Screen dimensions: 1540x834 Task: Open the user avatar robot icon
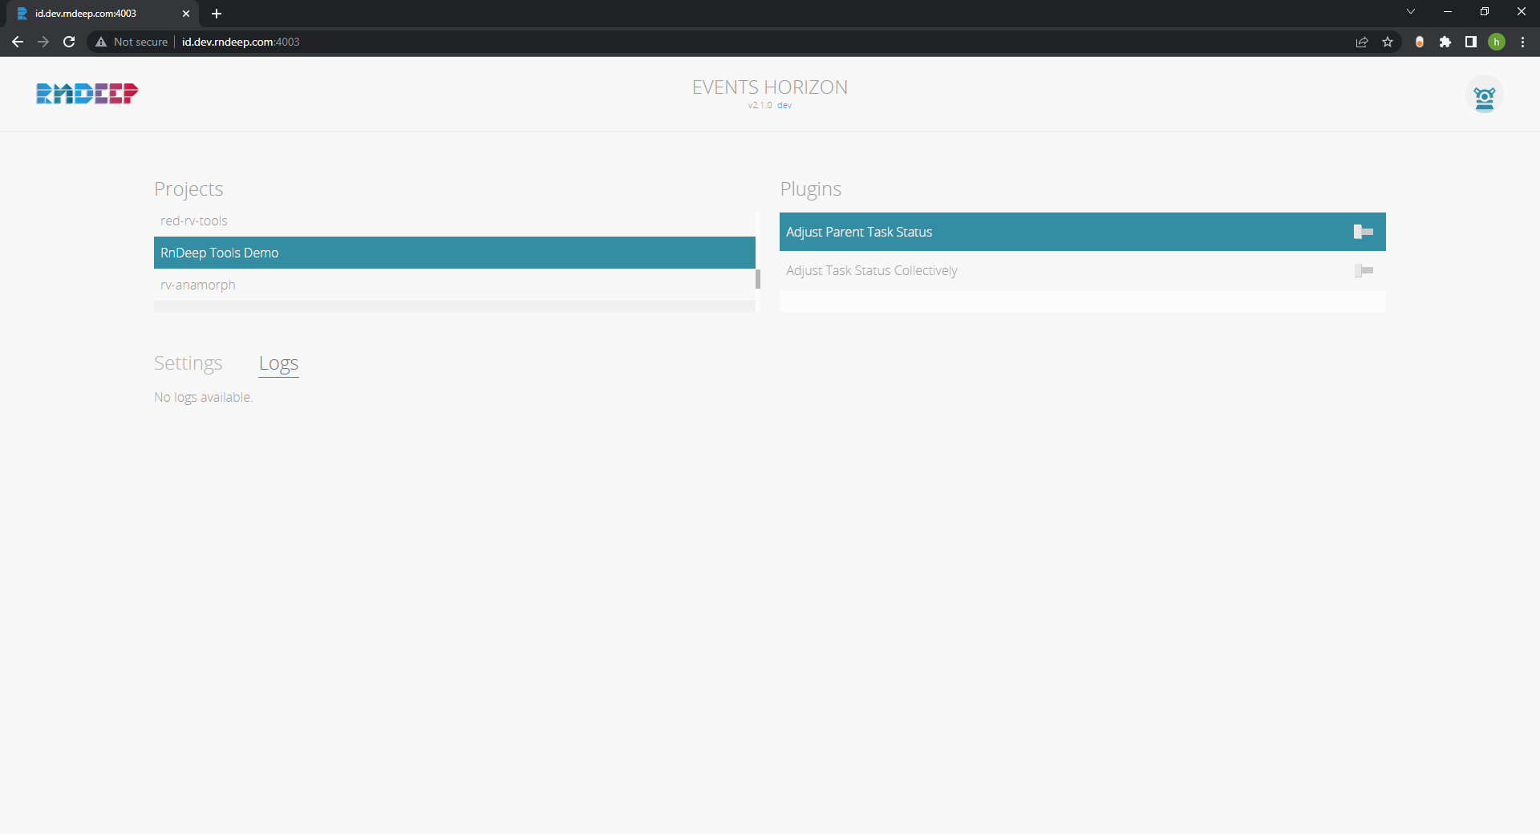1484,96
